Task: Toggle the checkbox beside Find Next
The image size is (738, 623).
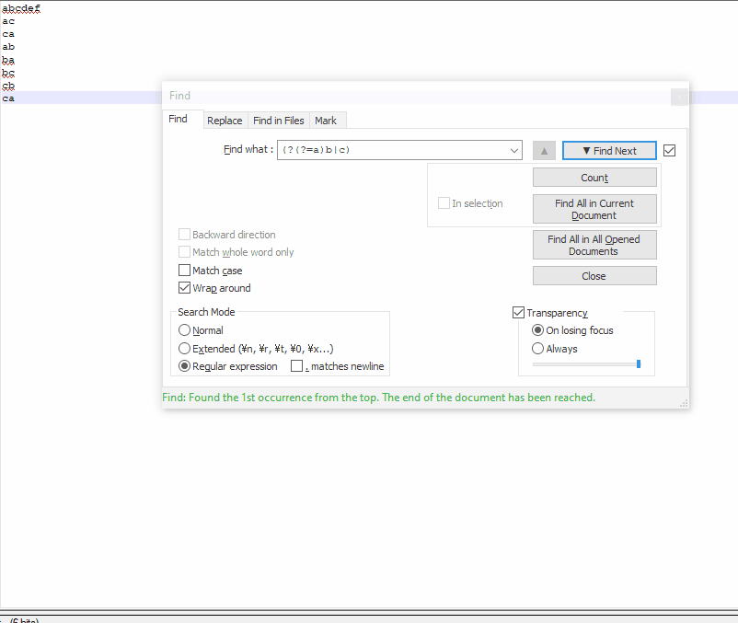Action: coord(669,150)
